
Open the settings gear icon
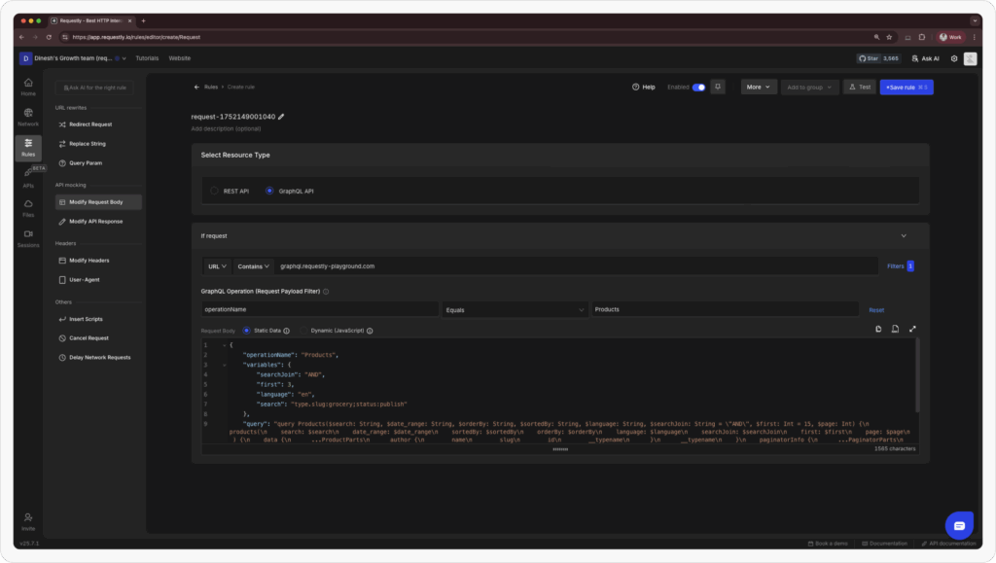point(954,58)
